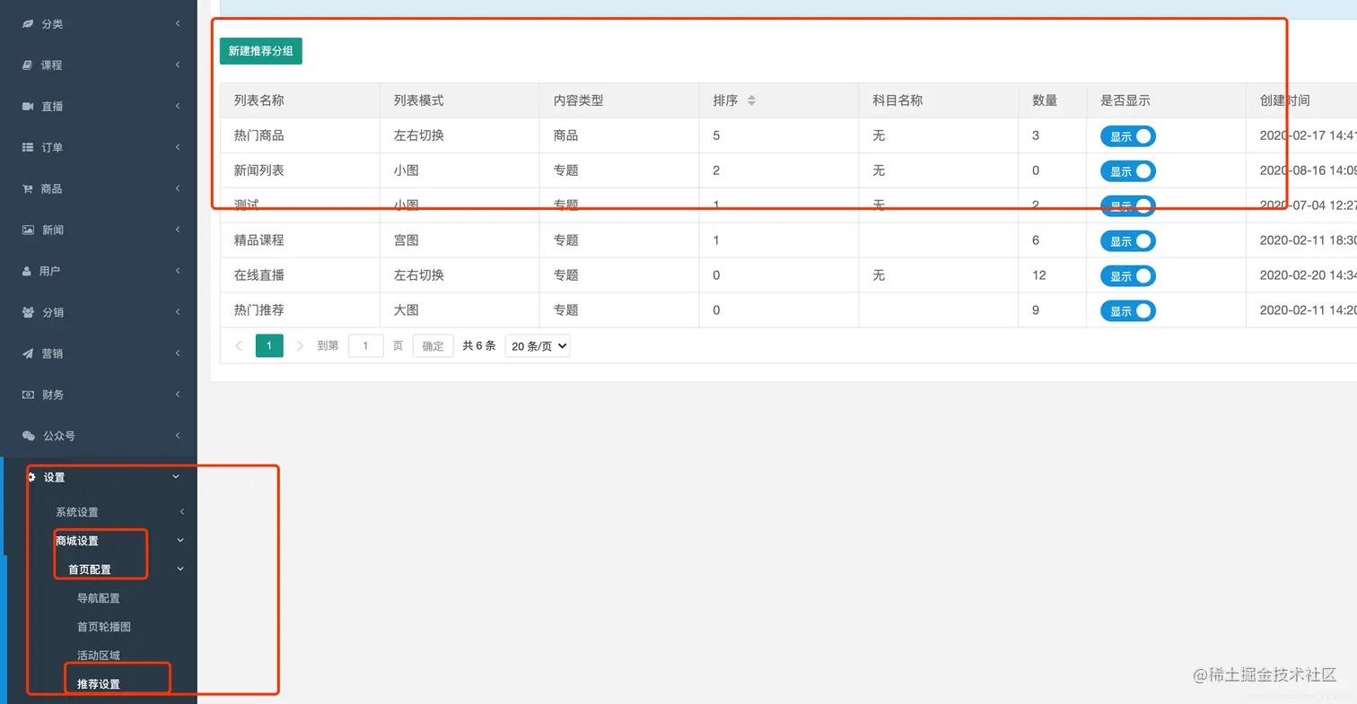Image resolution: width=1357 pixels, height=704 pixels.
Task: Click the list icon beside 订单
Action: (x=28, y=147)
